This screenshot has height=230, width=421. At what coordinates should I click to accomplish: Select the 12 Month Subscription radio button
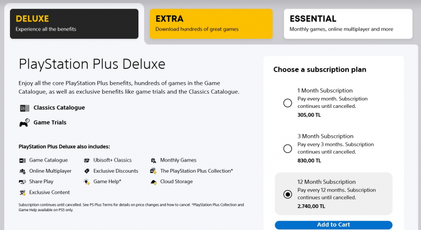287,194
